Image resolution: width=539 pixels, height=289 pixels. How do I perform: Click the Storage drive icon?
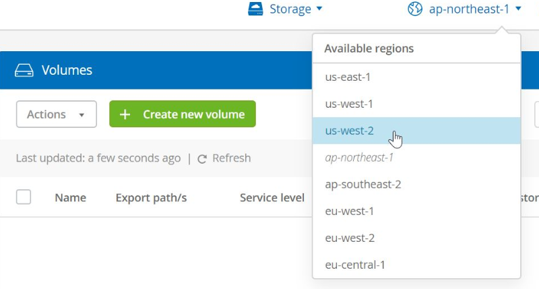[x=255, y=9]
